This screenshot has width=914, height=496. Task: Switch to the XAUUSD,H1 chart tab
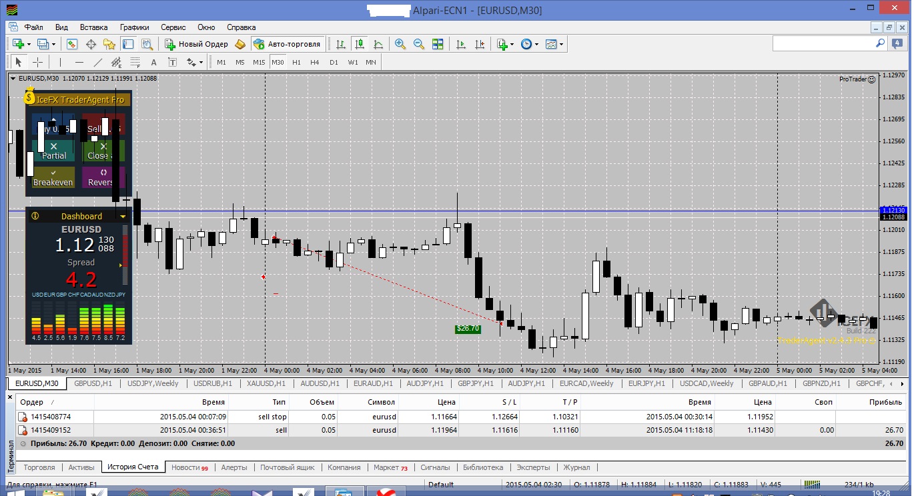(x=266, y=383)
